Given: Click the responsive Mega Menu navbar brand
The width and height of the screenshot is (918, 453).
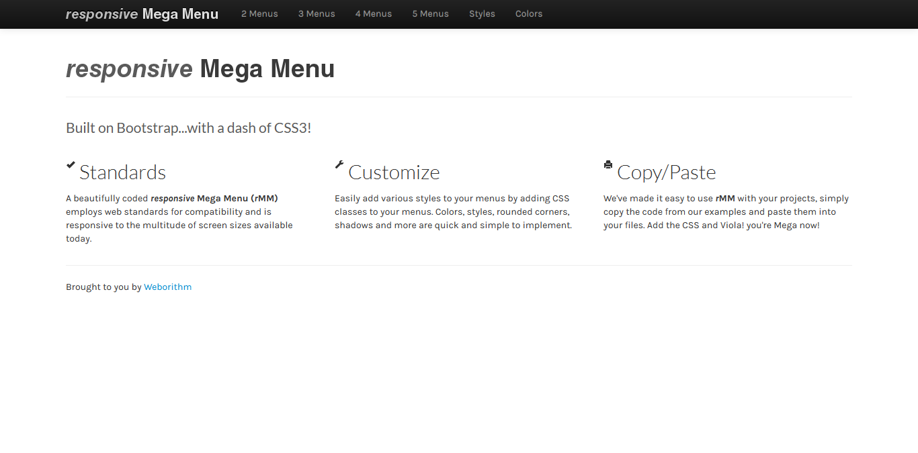Looking at the screenshot, I should (x=142, y=13).
